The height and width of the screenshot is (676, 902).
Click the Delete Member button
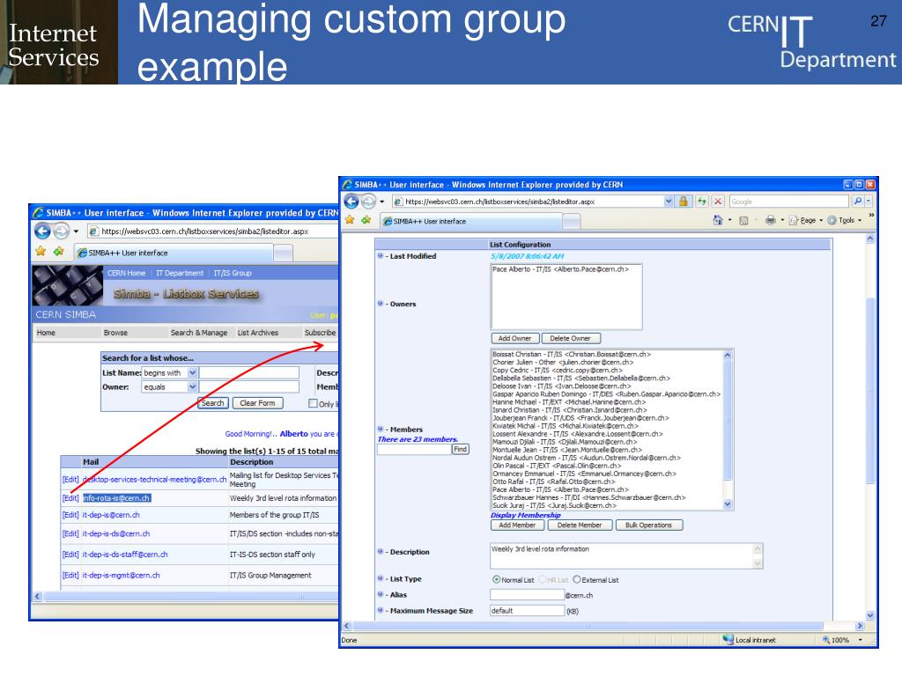[x=580, y=525]
